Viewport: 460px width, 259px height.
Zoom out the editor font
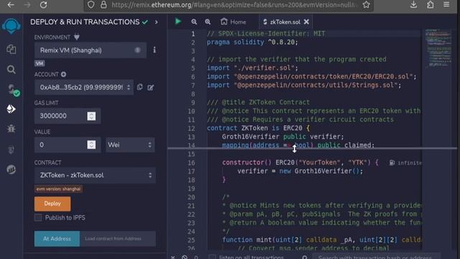point(194,22)
